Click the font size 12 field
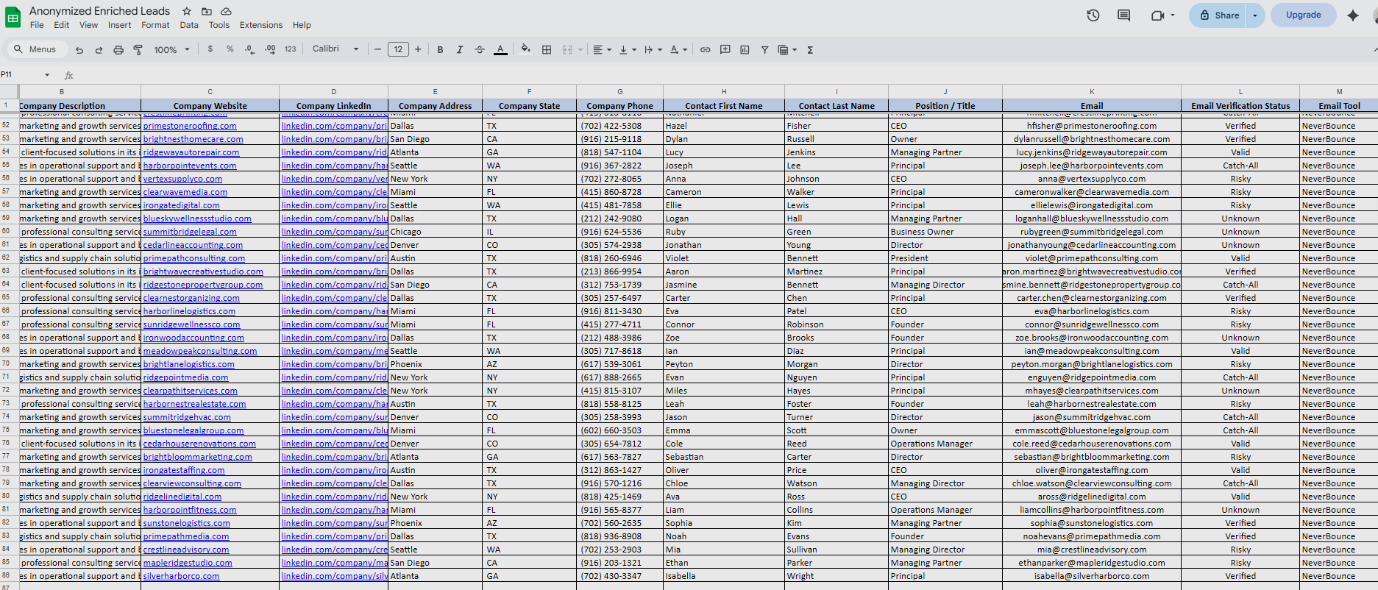This screenshot has width=1378, height=590. [398, 49]
